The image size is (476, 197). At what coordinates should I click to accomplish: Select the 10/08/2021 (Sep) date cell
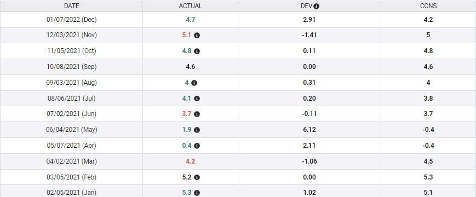pyautogui.click(x=72, y=67)
